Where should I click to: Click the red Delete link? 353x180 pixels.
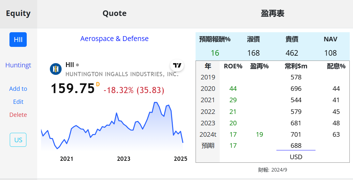pos(18,115)
